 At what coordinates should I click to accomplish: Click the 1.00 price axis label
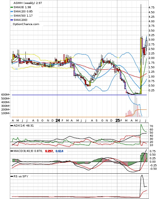pyautogui.click(x=152, y=77)
